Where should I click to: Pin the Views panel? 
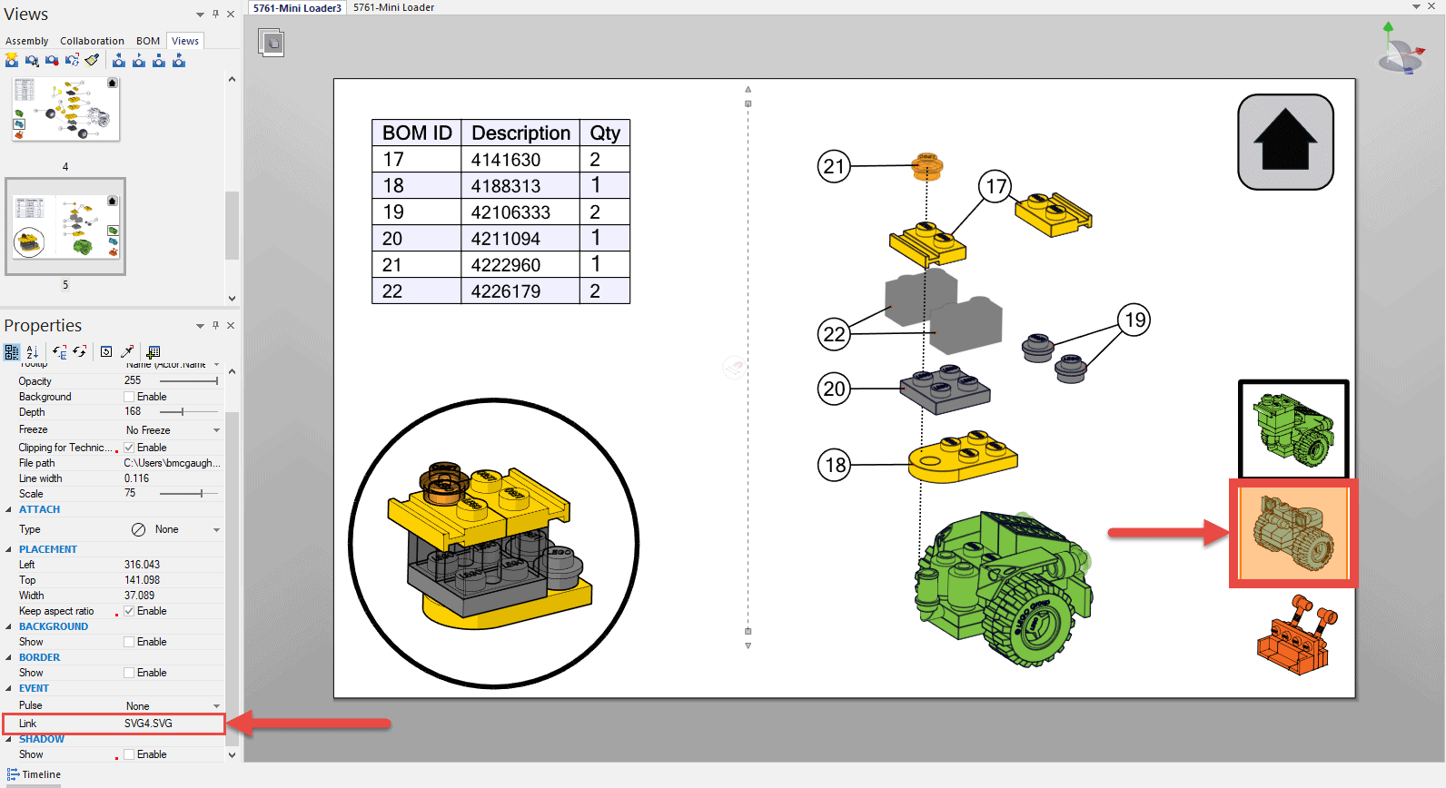click(215, 14)
